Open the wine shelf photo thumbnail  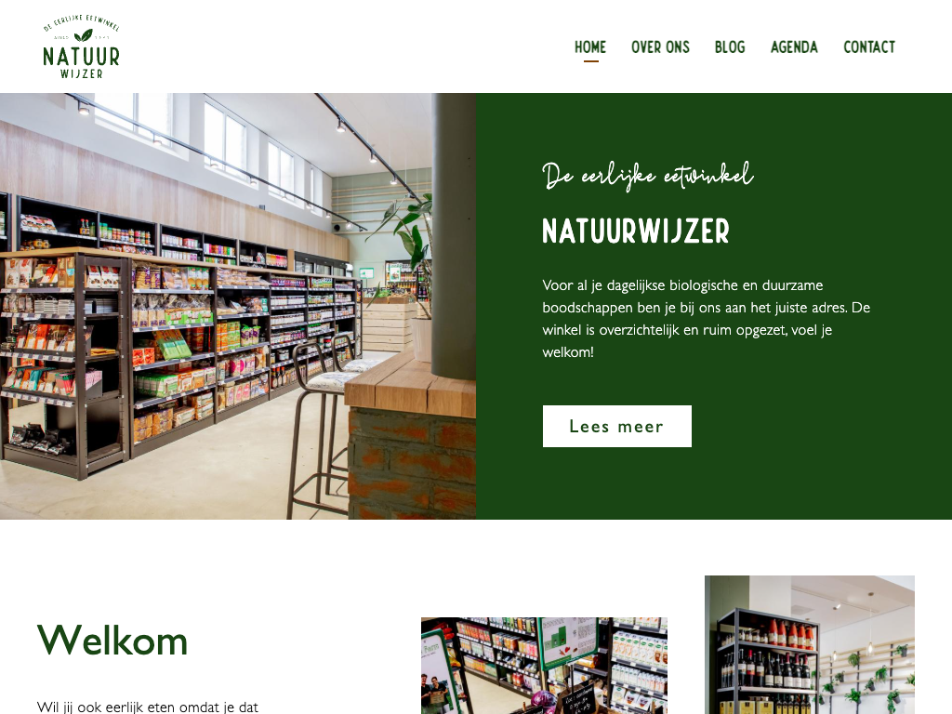[810, 645]
